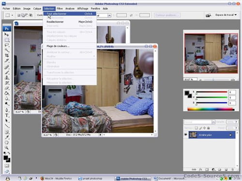242x181 pixels.
Task: Choose Plage de couleurs menu entry
Action: (70, 46)
